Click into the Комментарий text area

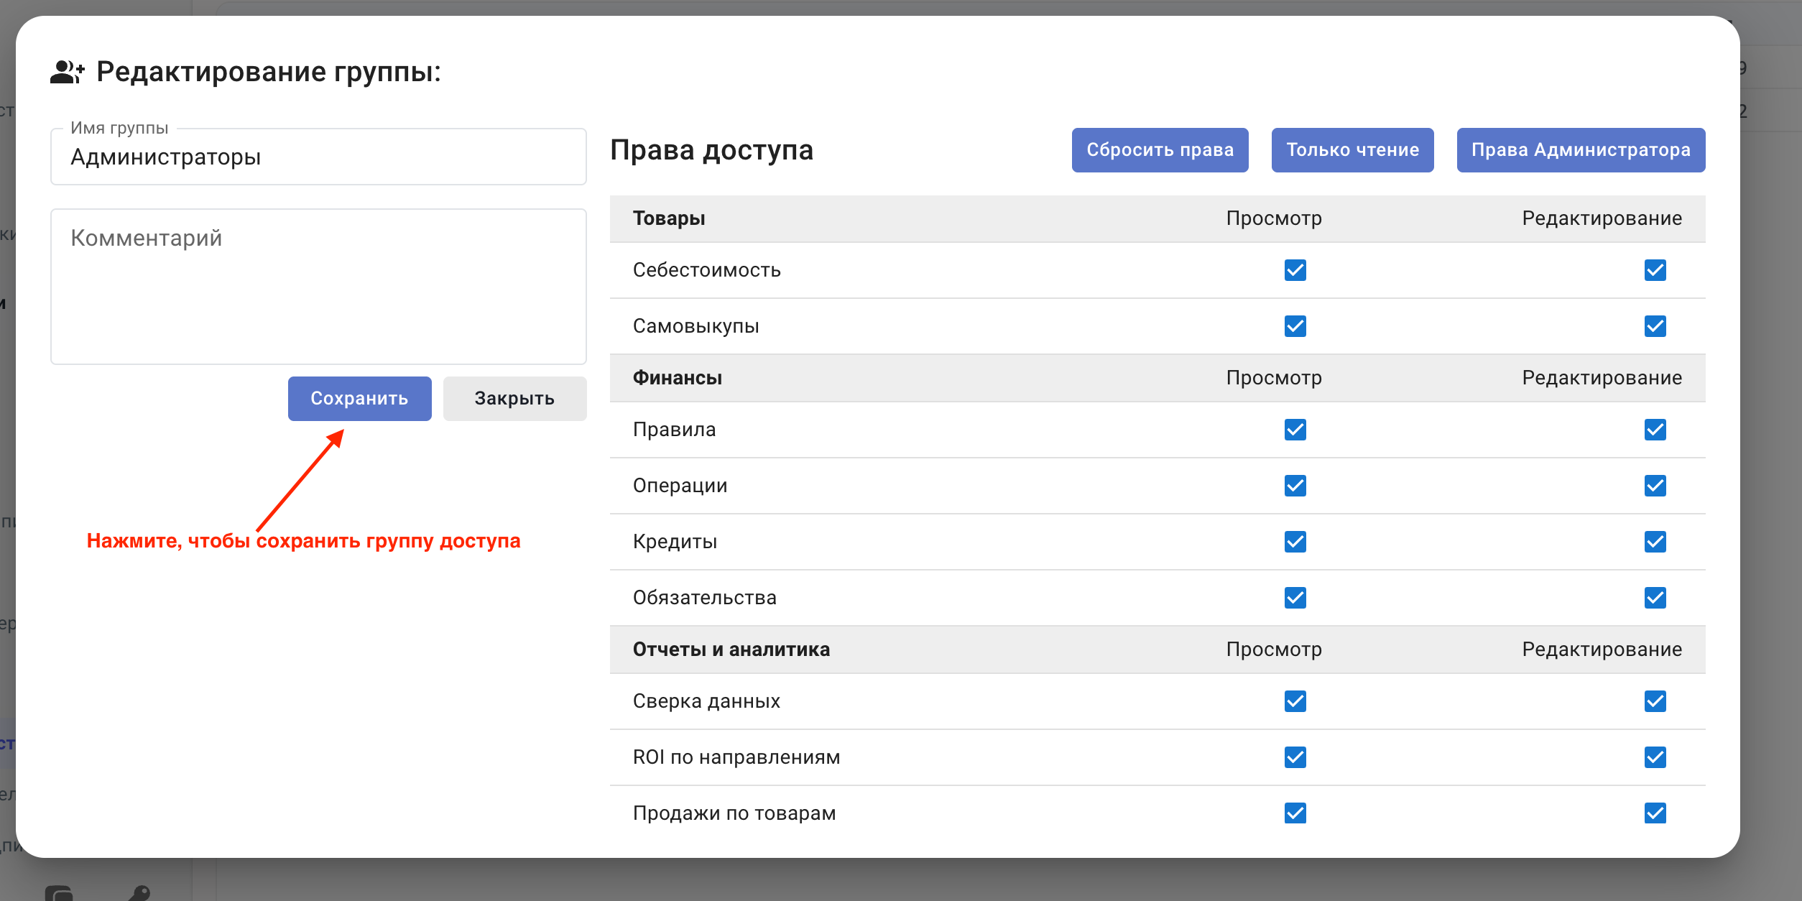(x=318, y=286)
